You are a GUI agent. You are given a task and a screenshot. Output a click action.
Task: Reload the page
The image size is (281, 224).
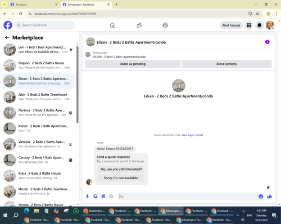coord(21,14)
